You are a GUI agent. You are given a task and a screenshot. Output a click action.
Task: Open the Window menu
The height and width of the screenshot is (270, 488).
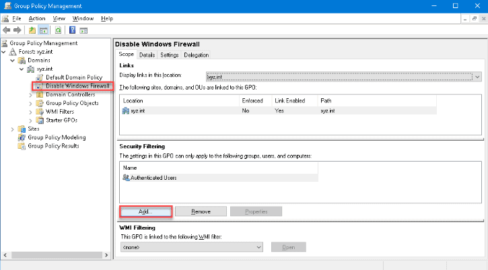[x=83, y=18]
